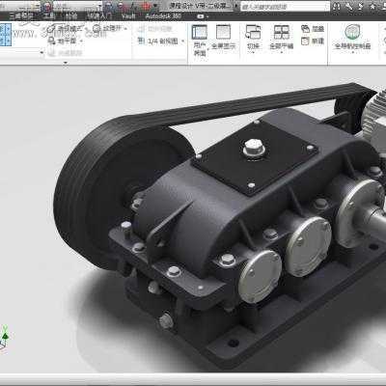This screenshot has height=386, width=386.
Task: Open the 用户界面 (User Interface) button
Action: [200, 40]
